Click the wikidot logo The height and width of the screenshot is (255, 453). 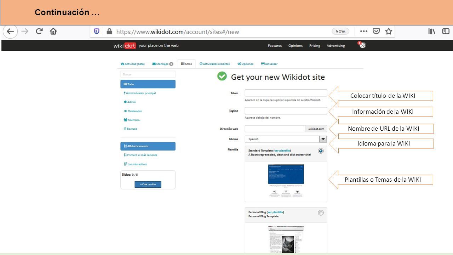(x=125, y=46)
